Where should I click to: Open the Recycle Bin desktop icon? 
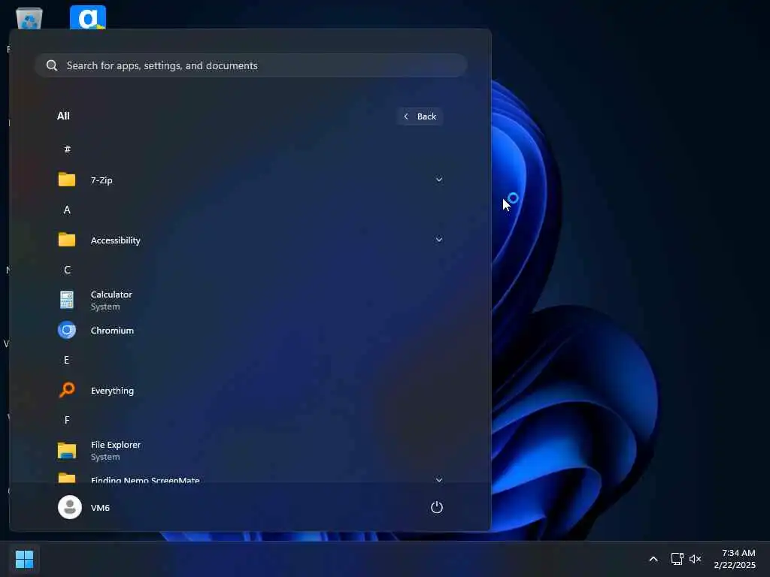[x=29, y=19]
